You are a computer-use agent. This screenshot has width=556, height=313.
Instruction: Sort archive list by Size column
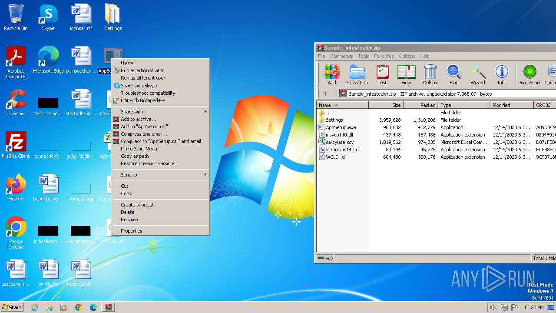(386, 105)
